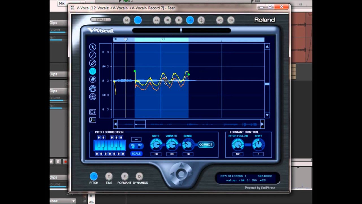Click right arrow of the waveform overview
This screenshot has width=362, height=204.
pos(262,124)
